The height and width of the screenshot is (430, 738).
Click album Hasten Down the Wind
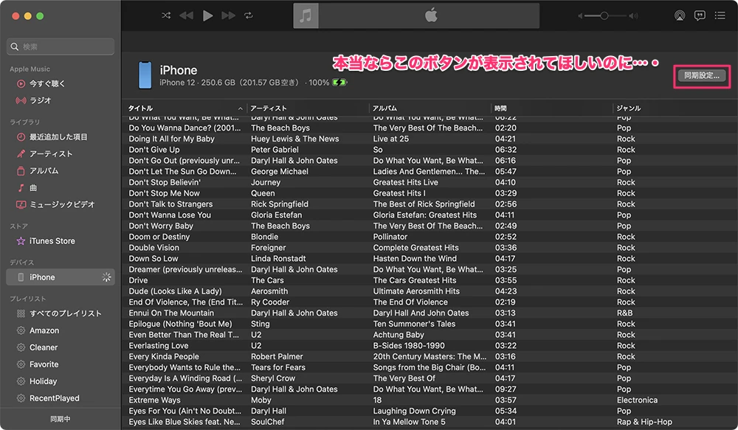(x=415, y=258)
